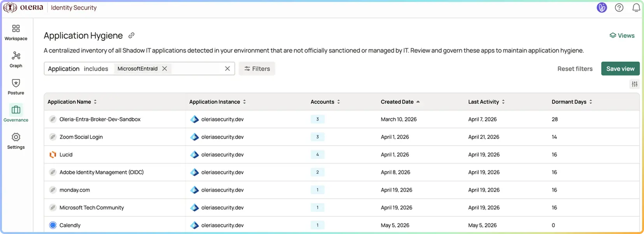This screenshot has width=644, height=234.
Task: Copy link icon beside Application Hygiene
Action: [132, 35]
